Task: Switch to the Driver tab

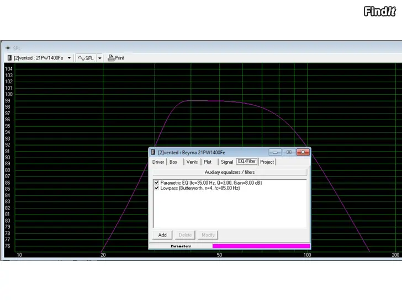Action: [158, 162]
